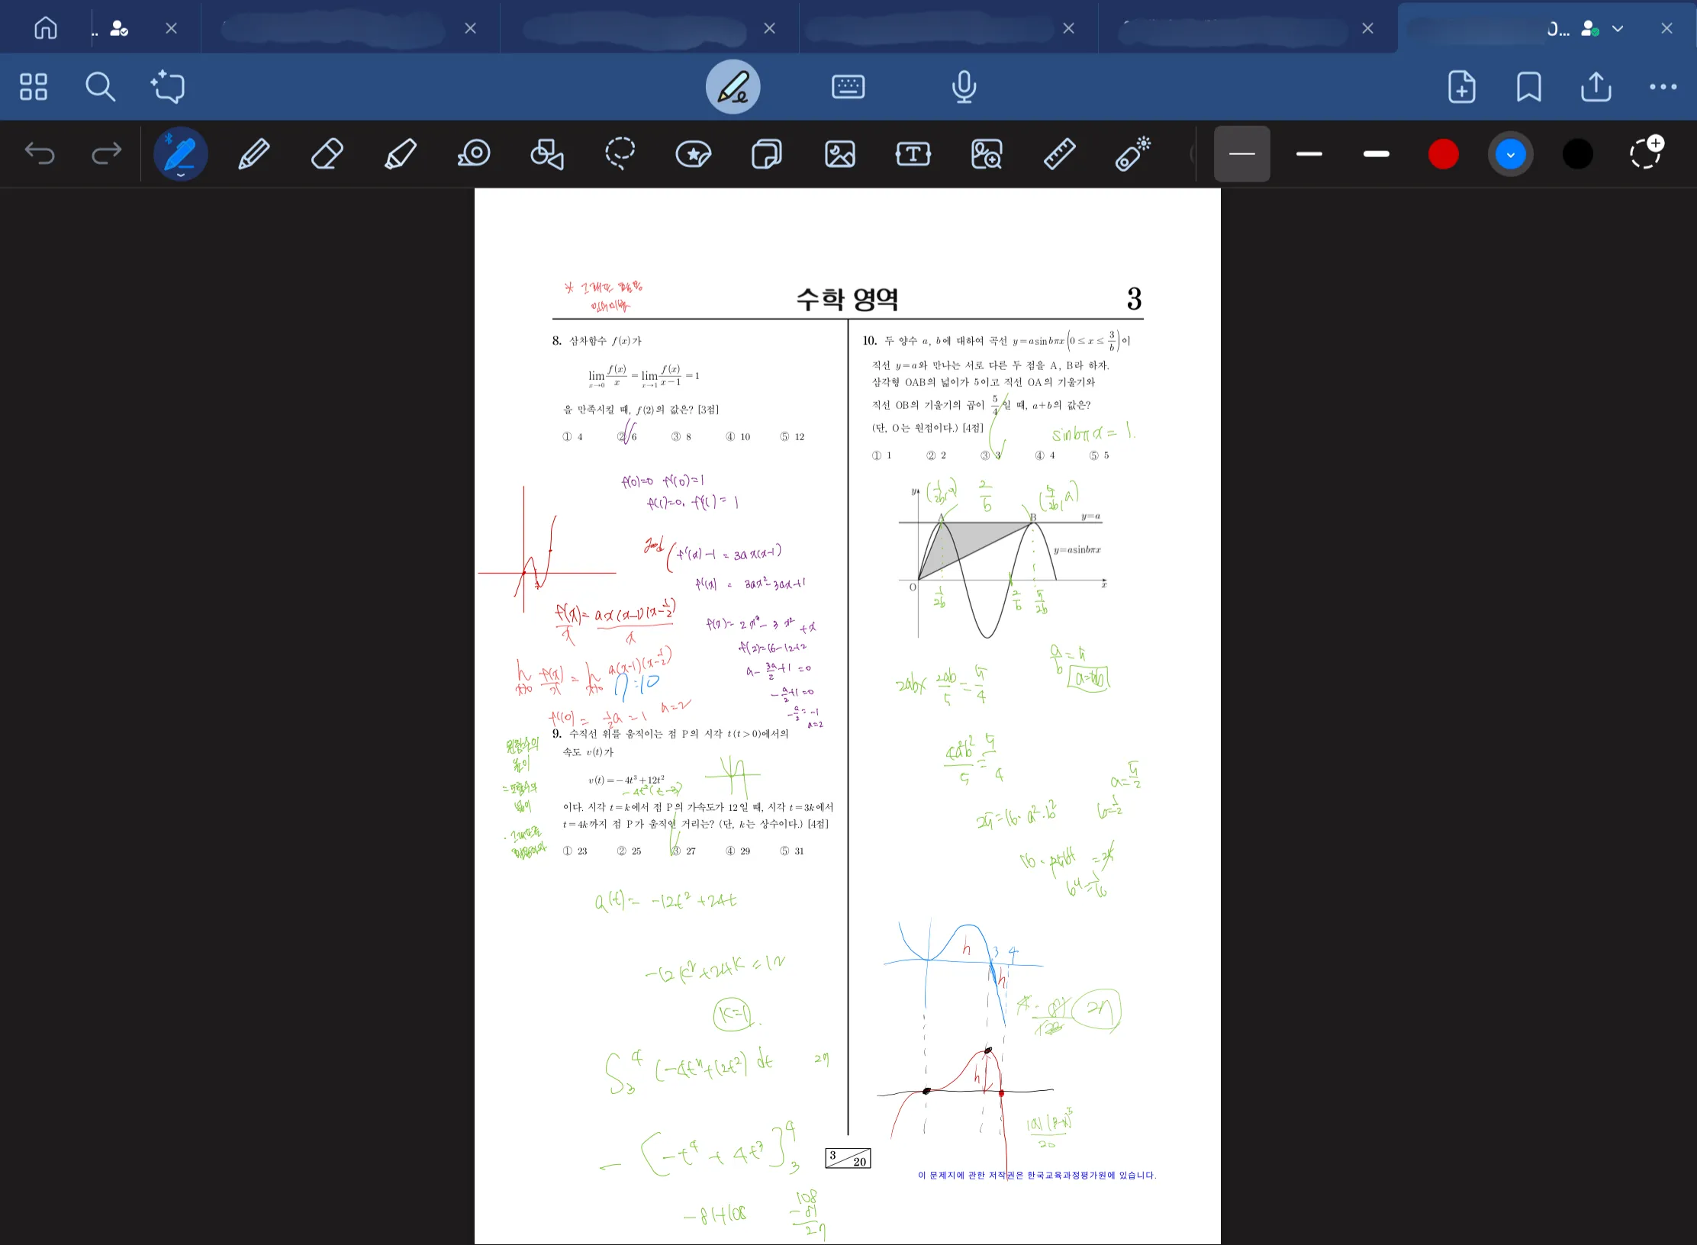Redo the last action
This screenshot has width=1697, height=1245.
tap(106, 154)
